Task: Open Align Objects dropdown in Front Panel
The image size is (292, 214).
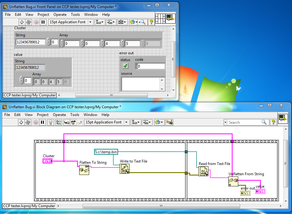Action: click(100, 22)
